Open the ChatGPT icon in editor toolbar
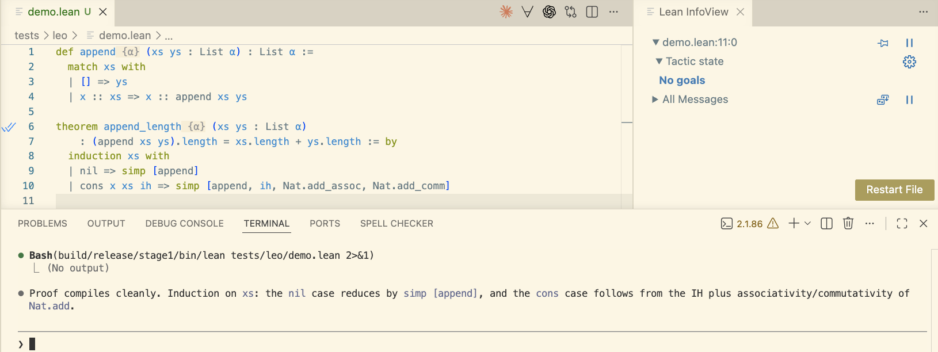938x352 pixels. (x=549, y=12)
